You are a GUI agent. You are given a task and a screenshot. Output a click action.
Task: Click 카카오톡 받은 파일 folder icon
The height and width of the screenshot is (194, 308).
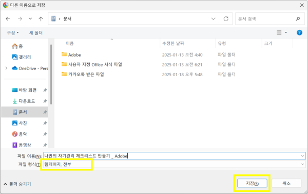(x=64, y=74)
